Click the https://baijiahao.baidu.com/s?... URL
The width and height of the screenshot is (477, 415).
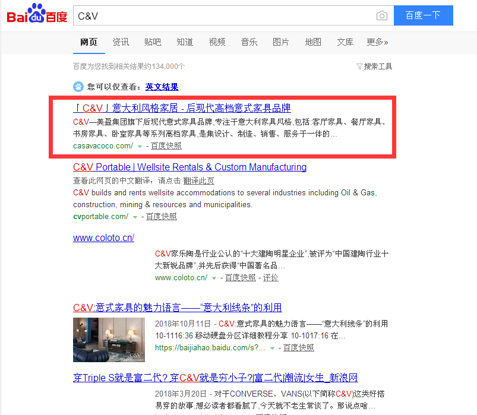tap(210, 348)
